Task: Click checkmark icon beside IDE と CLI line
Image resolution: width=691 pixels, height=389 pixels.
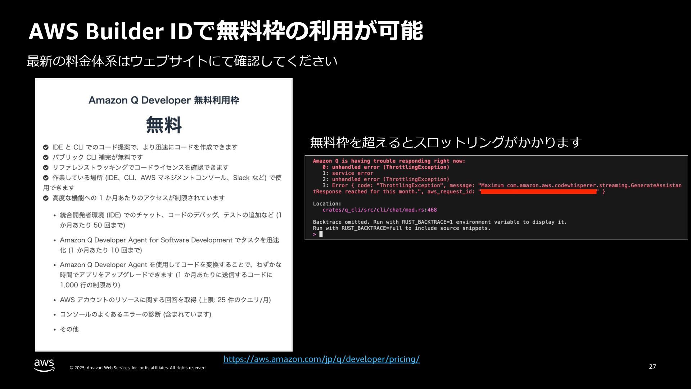Action: point(46,147)
